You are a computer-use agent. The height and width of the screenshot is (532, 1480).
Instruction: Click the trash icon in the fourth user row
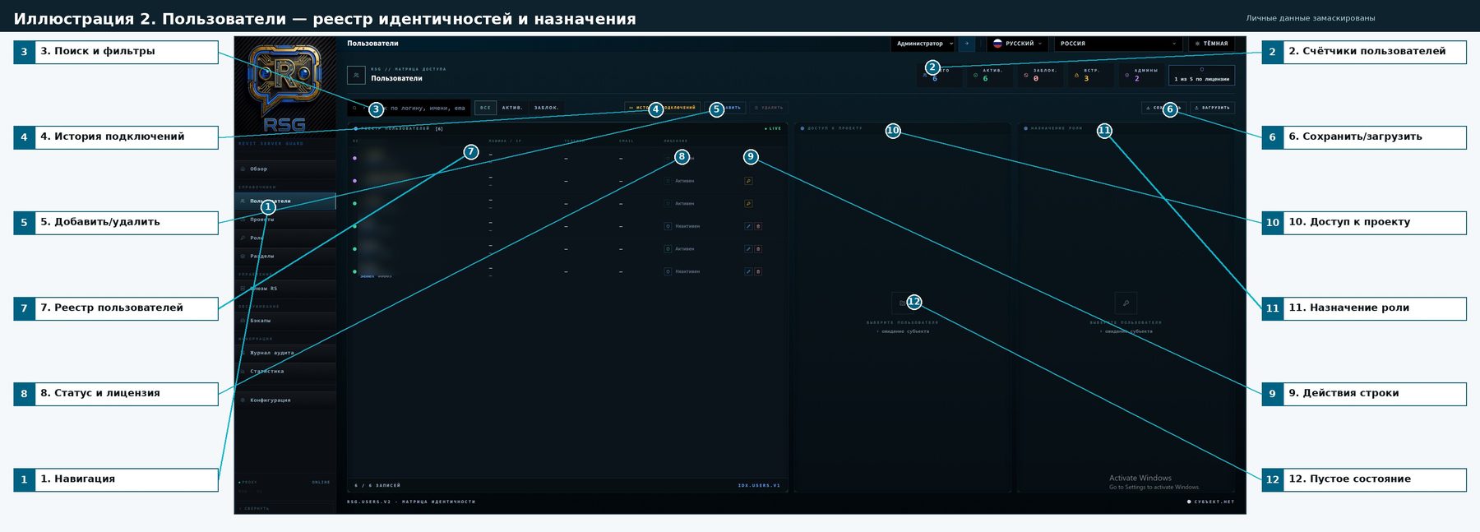pos(758,226)
